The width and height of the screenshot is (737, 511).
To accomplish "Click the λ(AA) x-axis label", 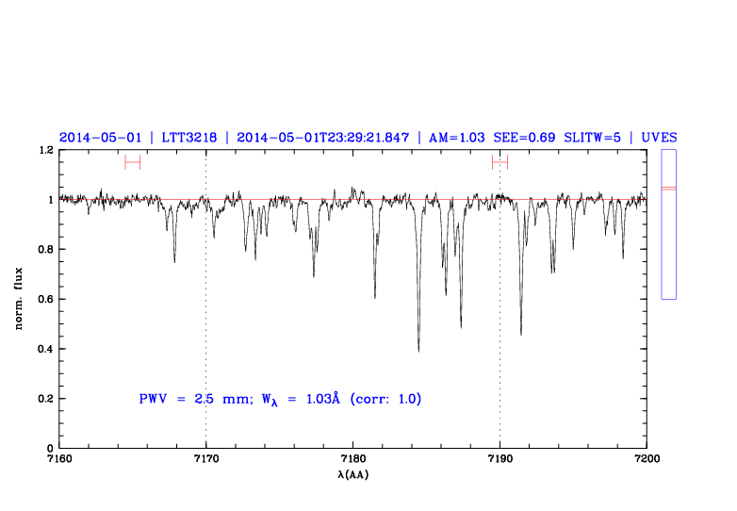I will pos(353,473).
